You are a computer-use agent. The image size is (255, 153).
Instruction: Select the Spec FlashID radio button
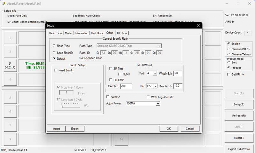[54, 53]
